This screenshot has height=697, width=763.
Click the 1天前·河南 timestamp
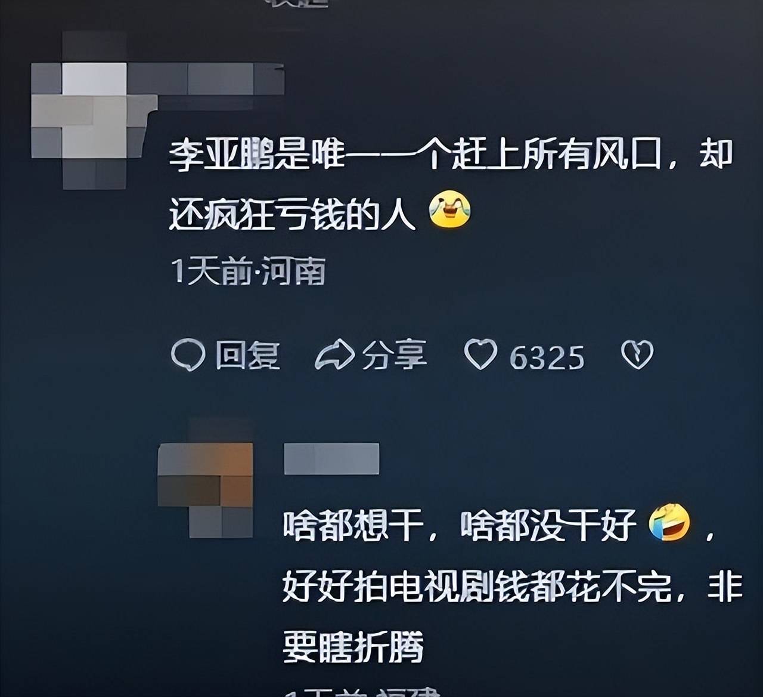click(248, 272)
